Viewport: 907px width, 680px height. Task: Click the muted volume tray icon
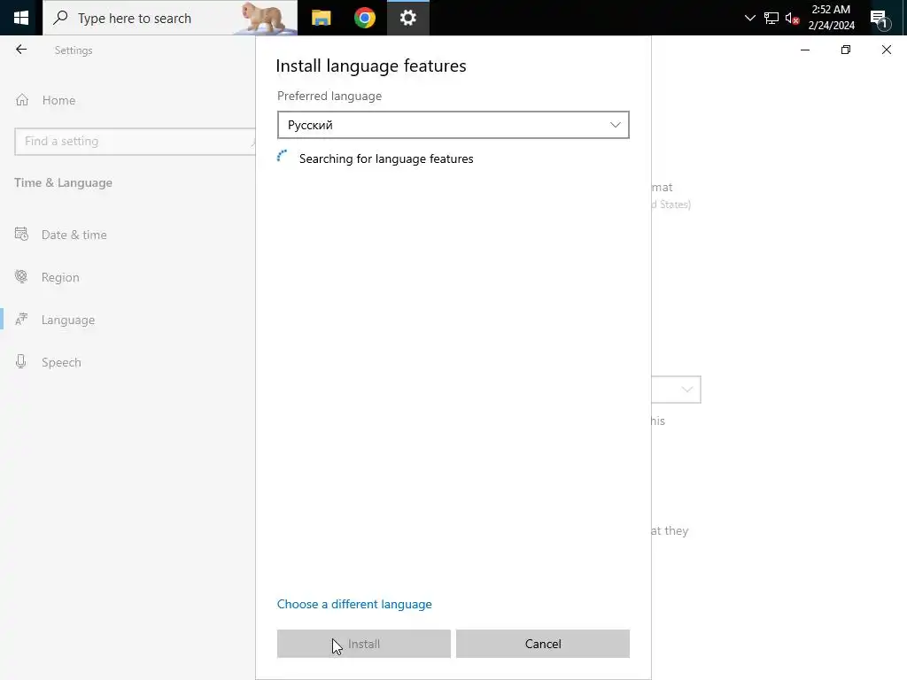coord(792,18)
